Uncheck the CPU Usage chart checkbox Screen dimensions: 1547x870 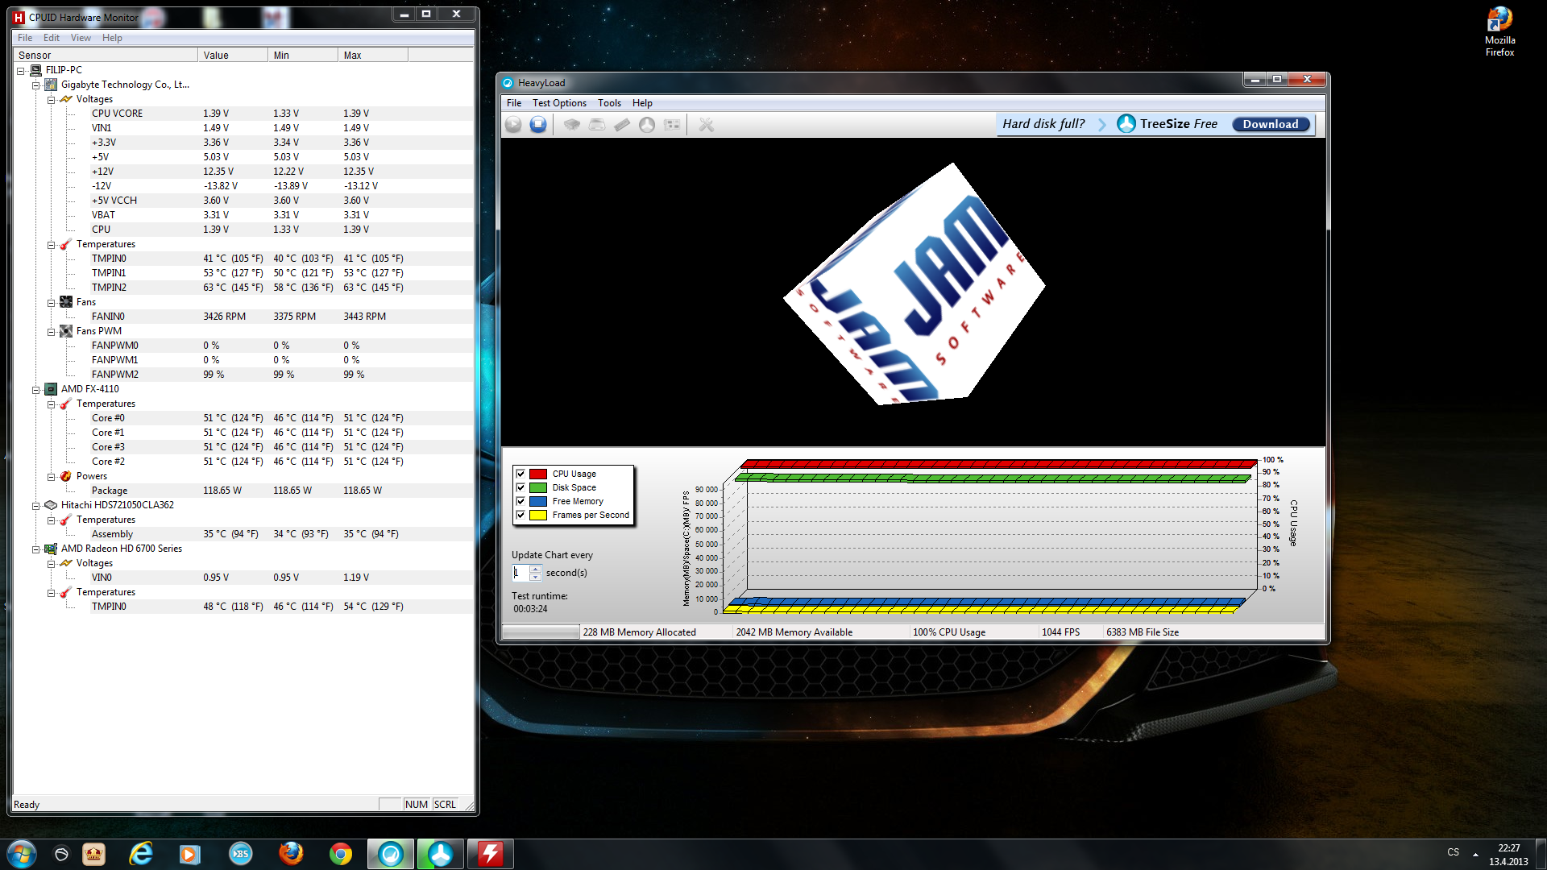[x=521, y=474]
